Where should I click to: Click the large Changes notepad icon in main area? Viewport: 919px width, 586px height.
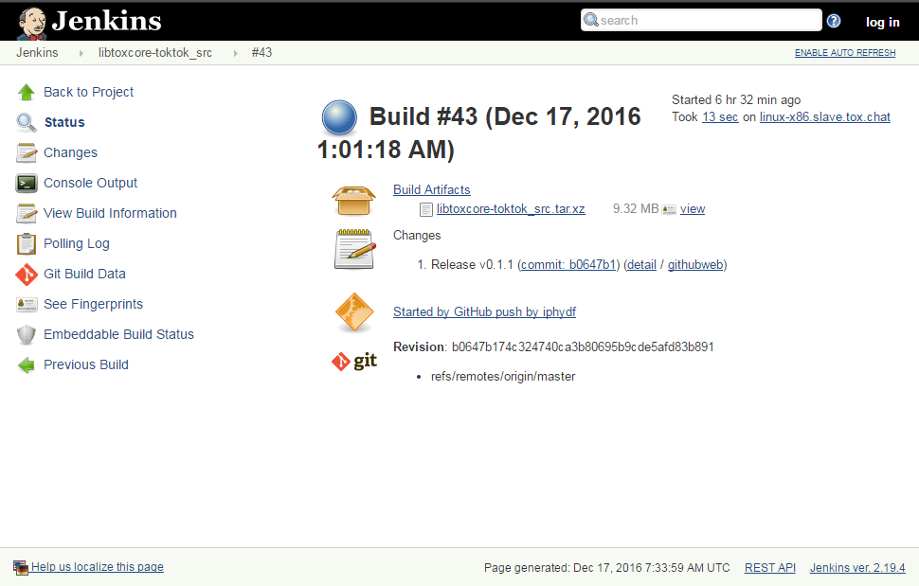[x=354, y=249]
